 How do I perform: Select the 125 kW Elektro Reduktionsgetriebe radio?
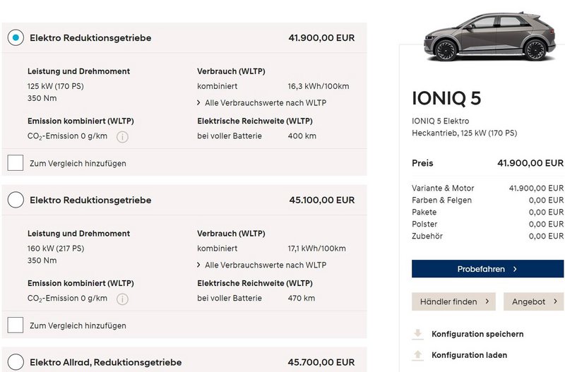click(x=16, y=38)
